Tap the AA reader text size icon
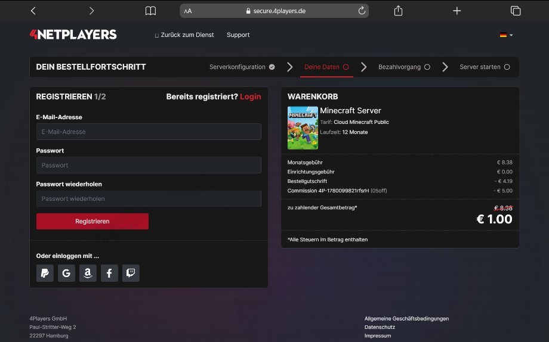The height and width of the screenshot is (342, 549). pos(188,11)
